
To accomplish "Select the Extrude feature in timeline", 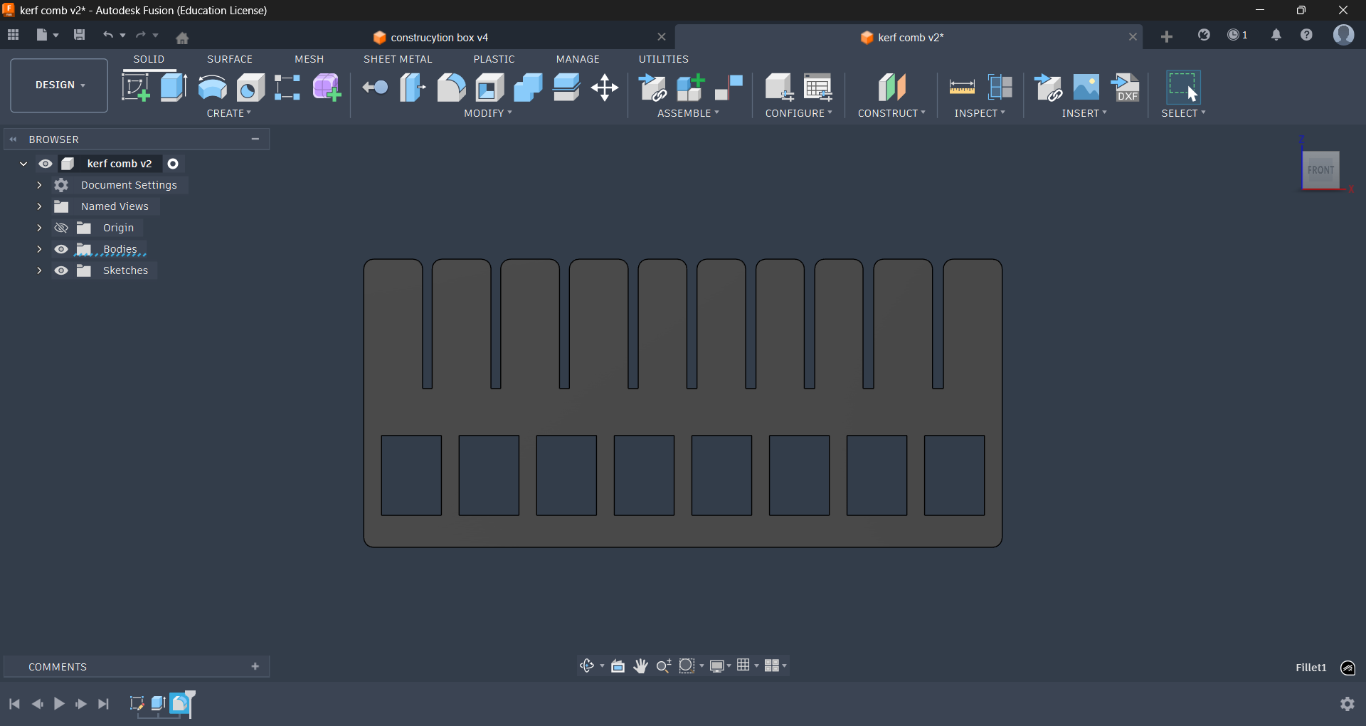I will 159,704.
